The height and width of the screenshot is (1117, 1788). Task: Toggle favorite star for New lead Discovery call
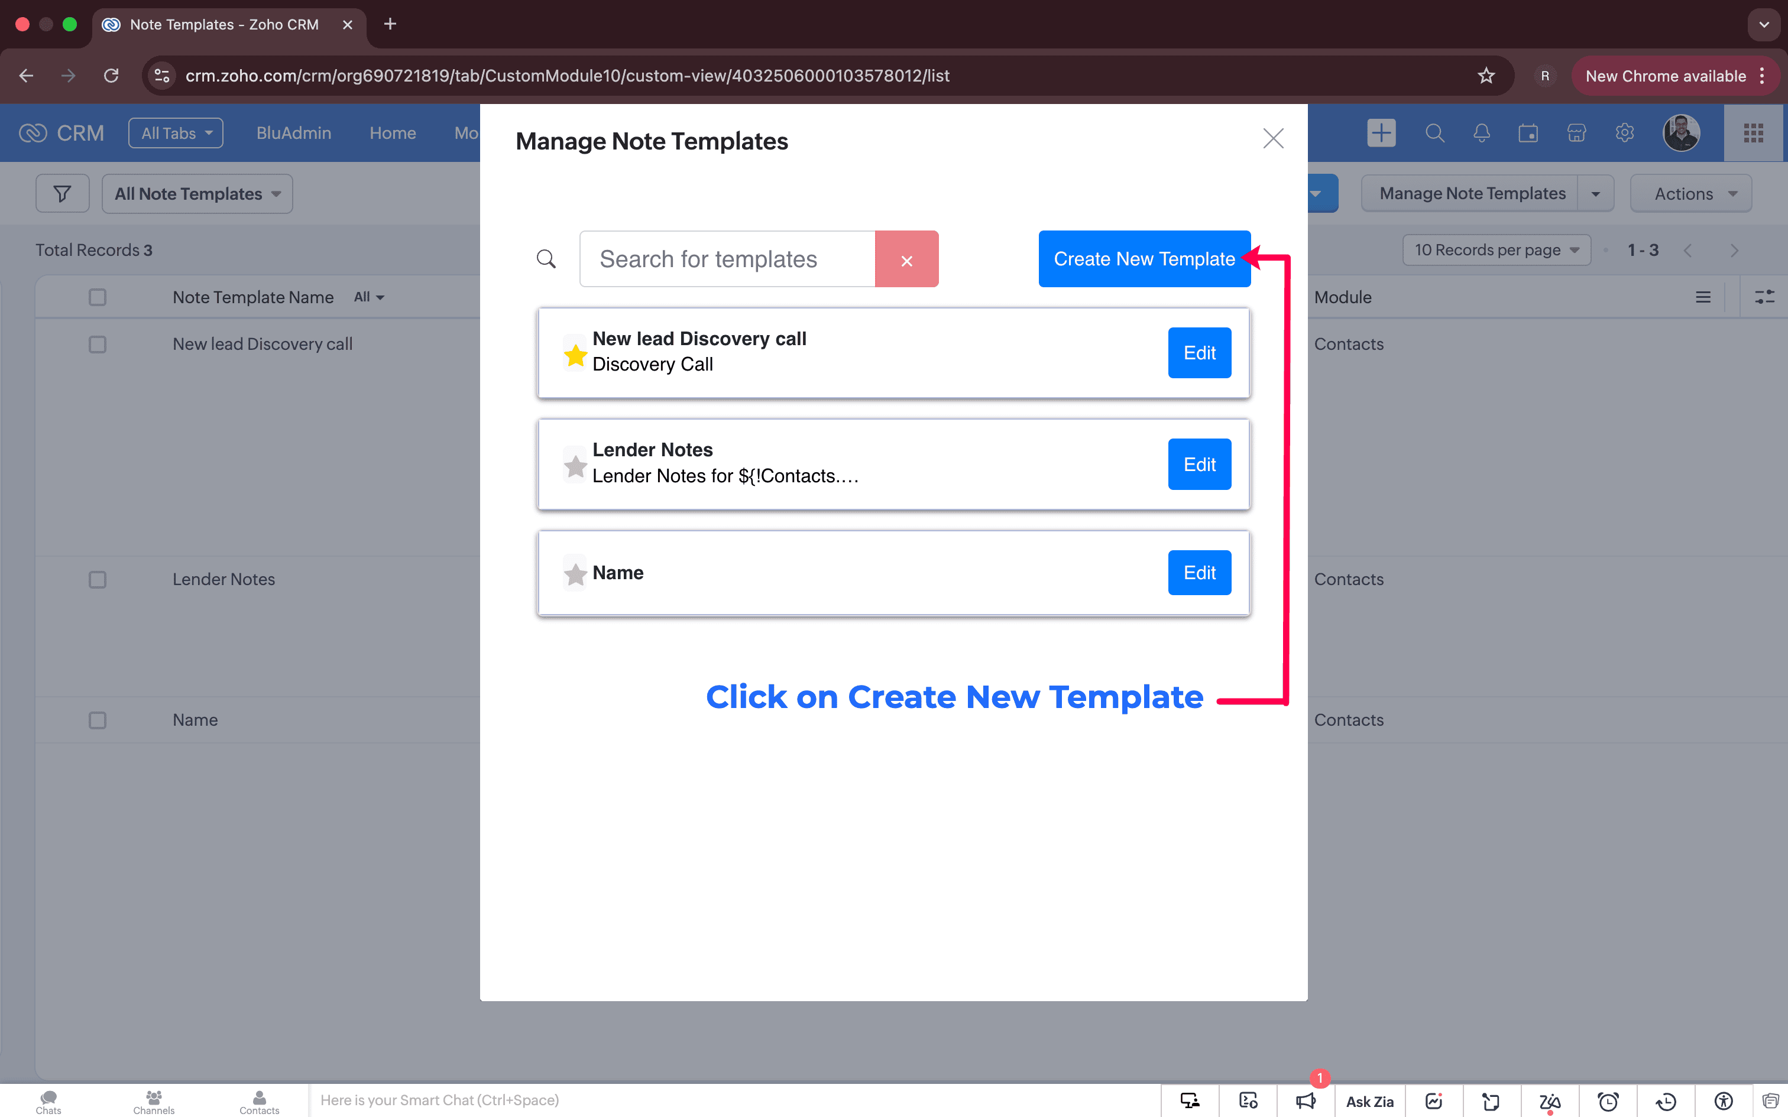coord(575,355)
